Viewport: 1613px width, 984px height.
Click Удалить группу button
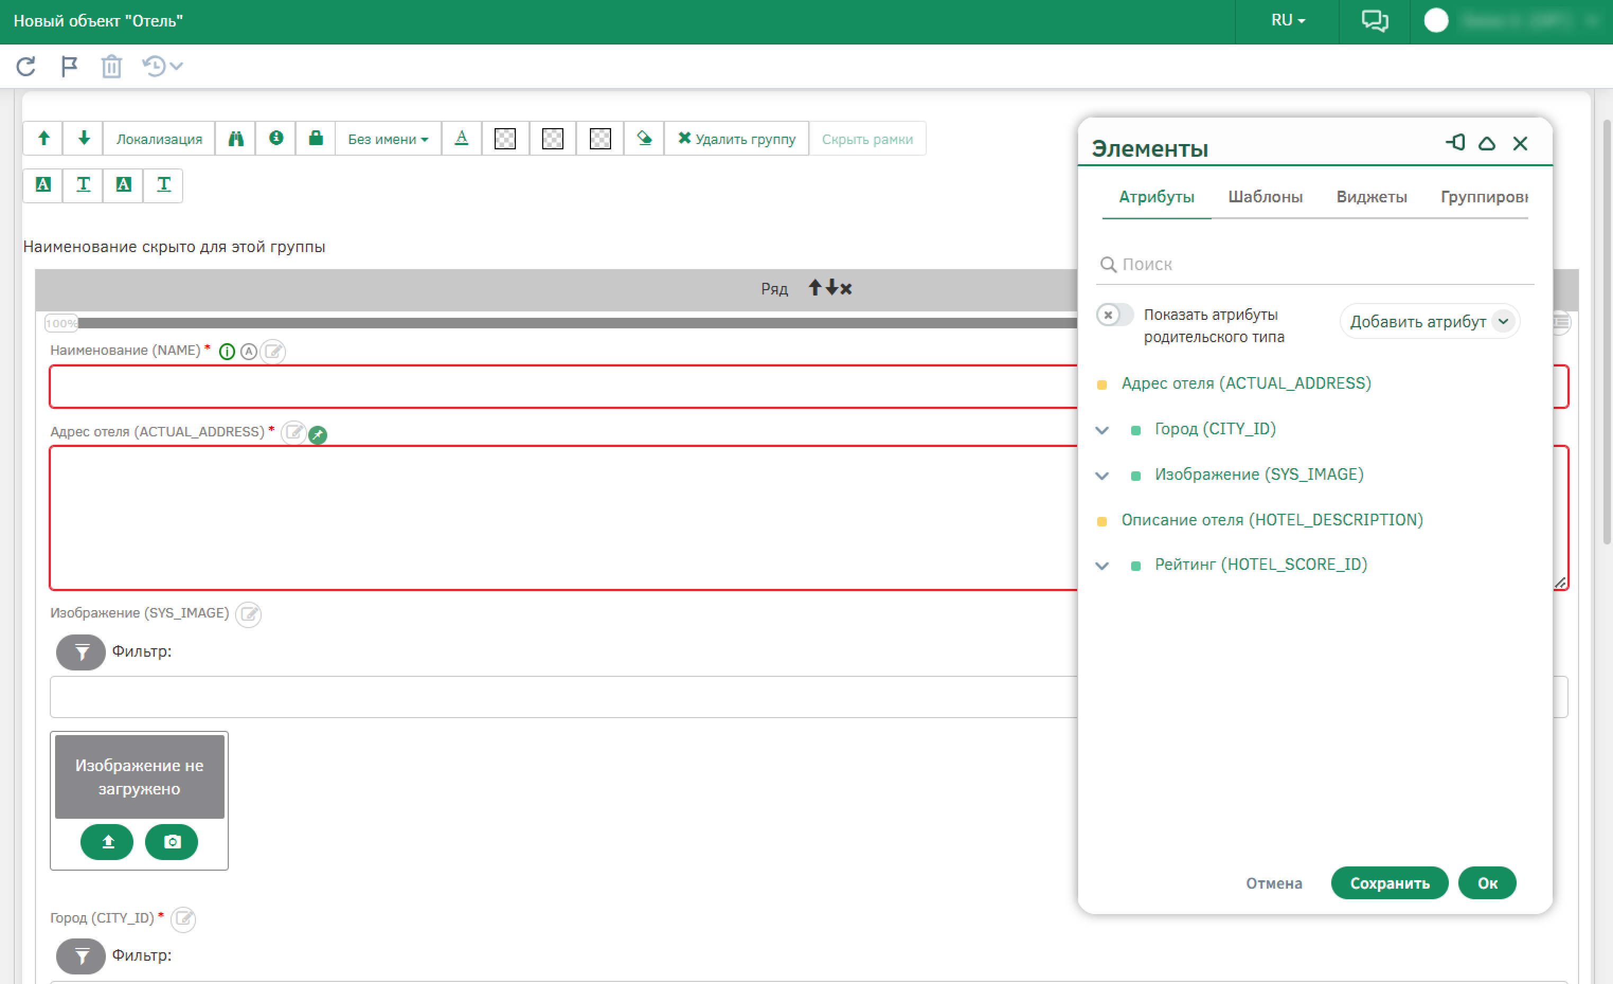tap(737, 139)
